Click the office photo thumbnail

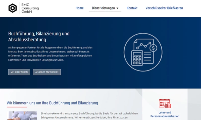point(22,115)
